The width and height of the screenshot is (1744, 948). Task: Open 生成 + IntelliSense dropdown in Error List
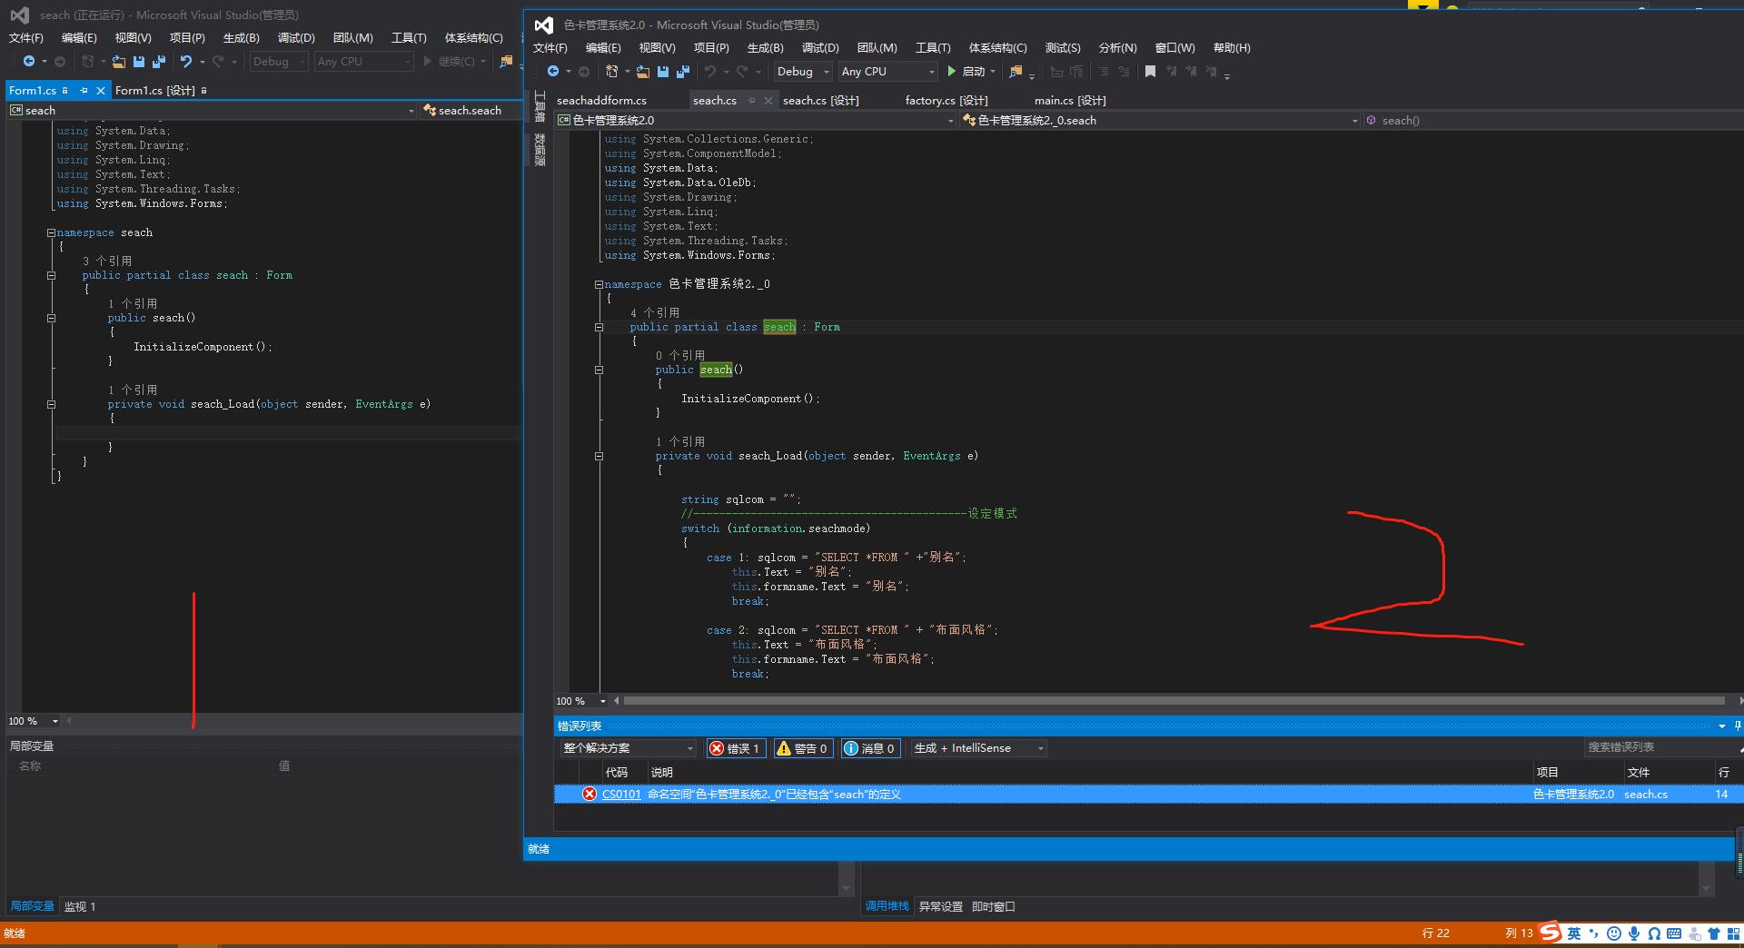coord(978,748)
